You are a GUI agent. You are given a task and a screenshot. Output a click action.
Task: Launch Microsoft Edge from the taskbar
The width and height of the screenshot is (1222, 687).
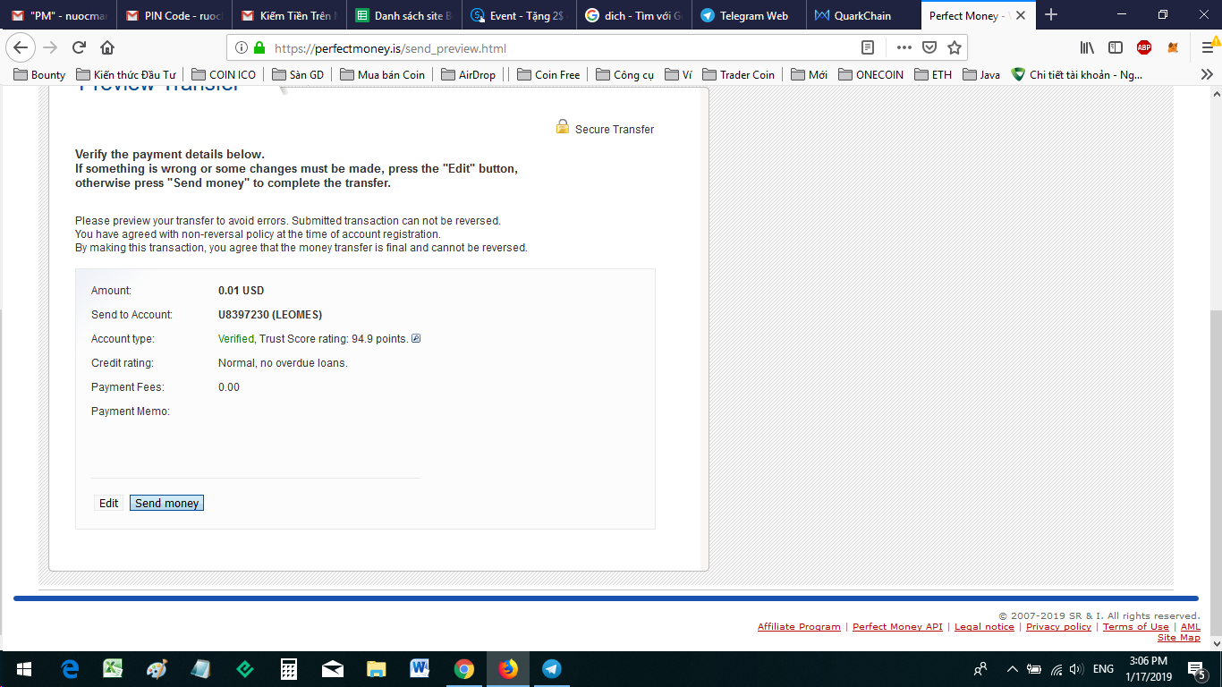click(x=70, y=669)
